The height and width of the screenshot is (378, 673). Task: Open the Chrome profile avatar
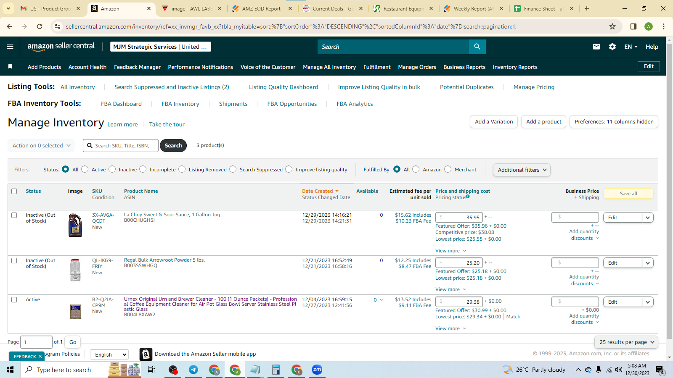coord(649,26)
